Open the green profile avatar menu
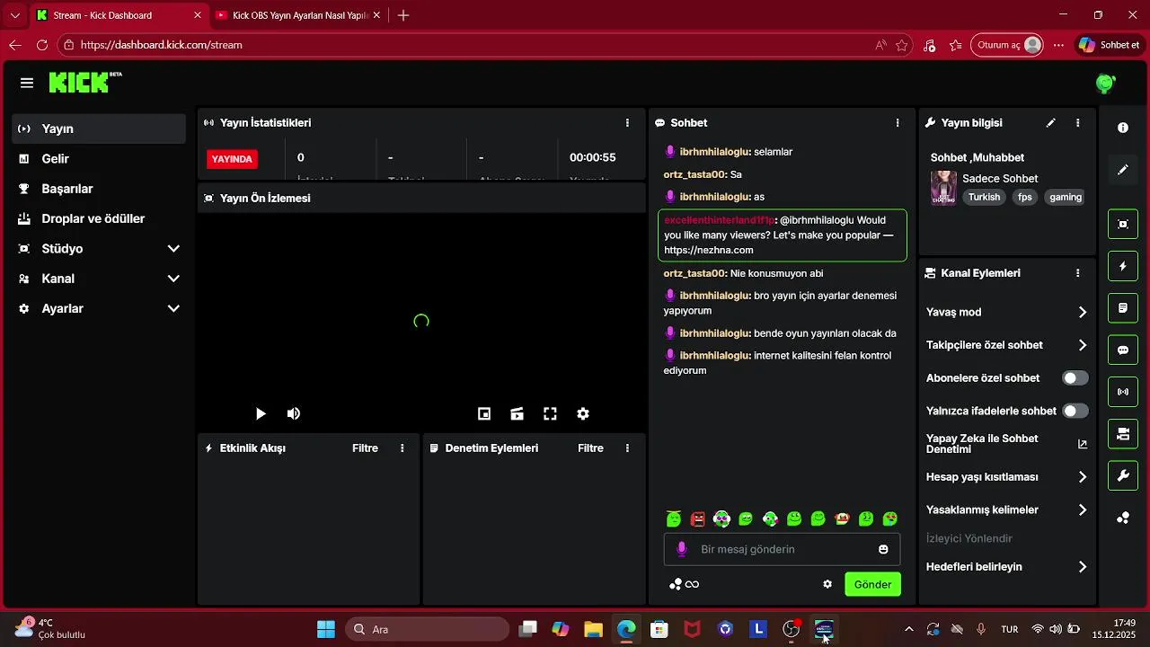Screen dimensions: 1150x647 coord(1105,84)
